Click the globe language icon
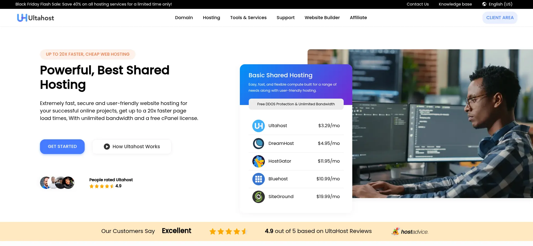Screen dimensions: 533x246 coord(484,4)
